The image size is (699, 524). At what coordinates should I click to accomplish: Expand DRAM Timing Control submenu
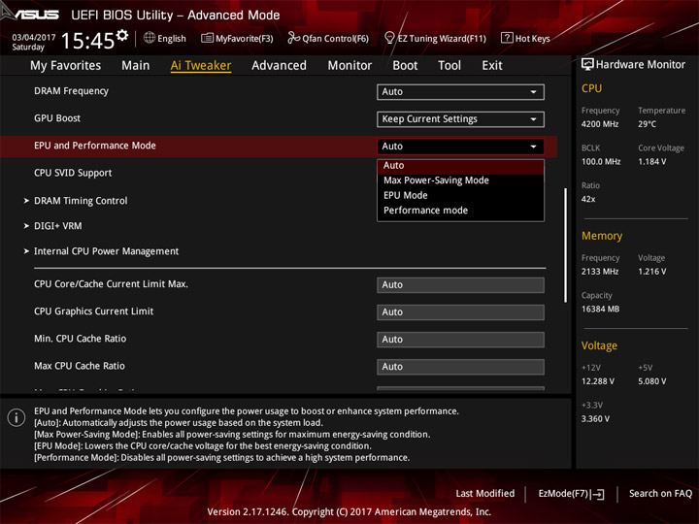(x=81, y=201)
